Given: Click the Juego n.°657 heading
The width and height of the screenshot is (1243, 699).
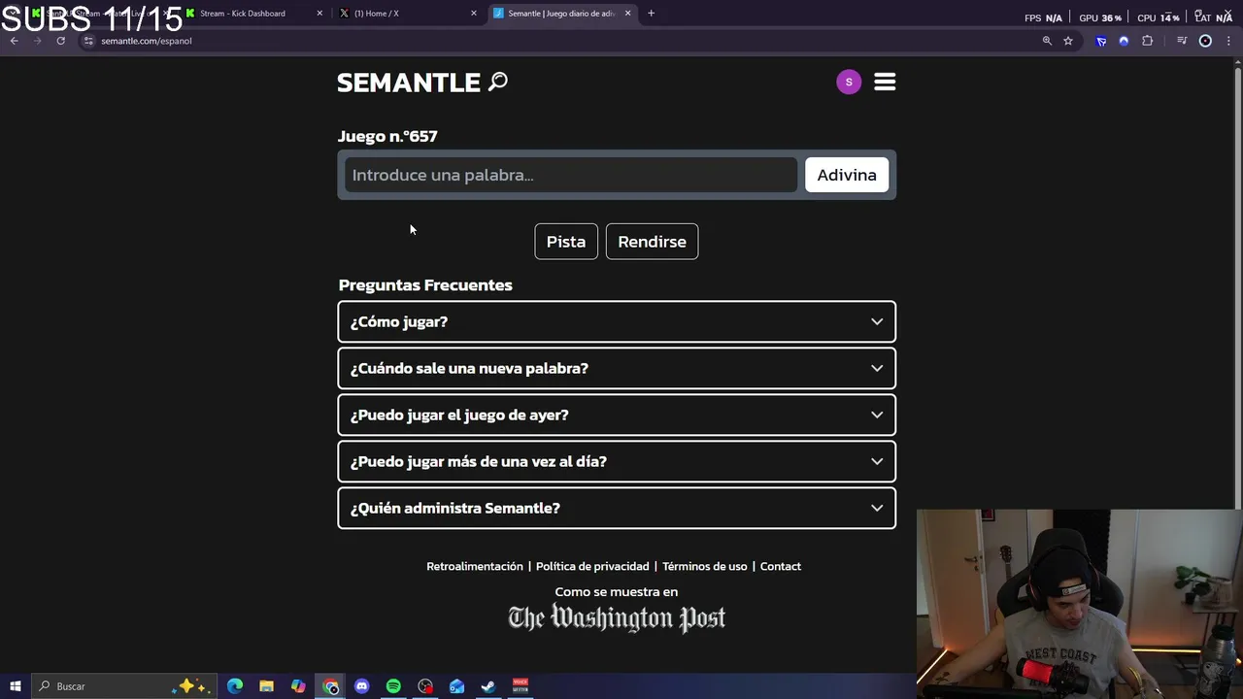Looking at the screenshot, I should 387,136.
